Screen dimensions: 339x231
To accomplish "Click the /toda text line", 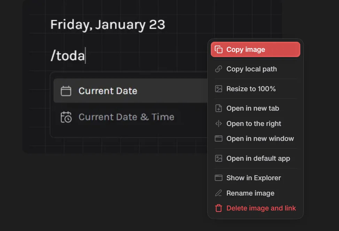I will [x=68, y=56].
